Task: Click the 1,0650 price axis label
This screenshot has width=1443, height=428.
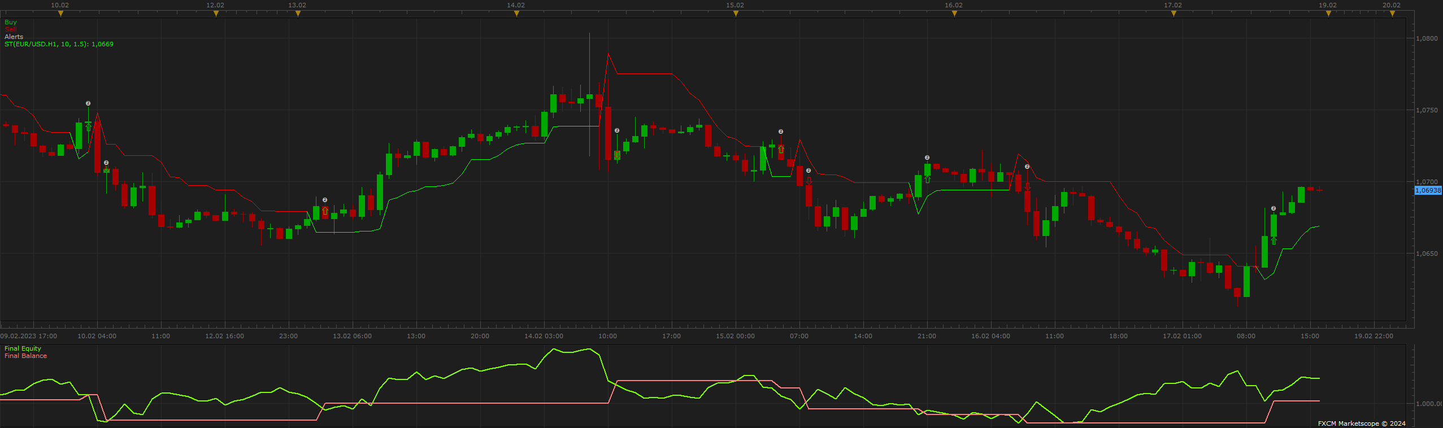Action: (x=1427, y=254)
